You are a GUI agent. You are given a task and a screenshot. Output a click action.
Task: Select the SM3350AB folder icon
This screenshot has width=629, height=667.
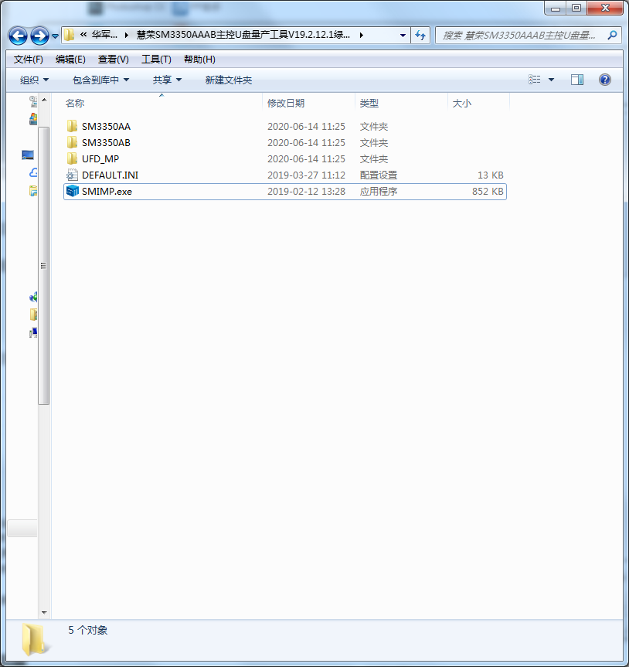coord(72,142)
